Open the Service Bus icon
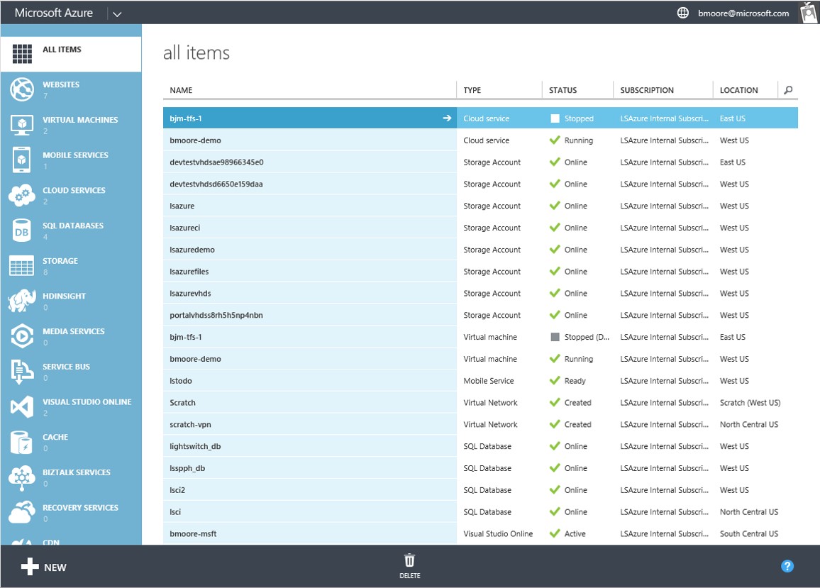The image size is (820, 588). (22, 372)
